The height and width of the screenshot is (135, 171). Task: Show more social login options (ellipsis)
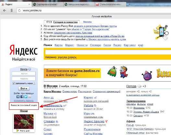pos(30,97)
